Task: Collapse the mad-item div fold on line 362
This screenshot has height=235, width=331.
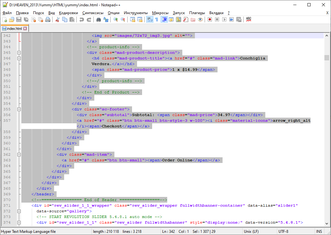Action: [19, 154]
